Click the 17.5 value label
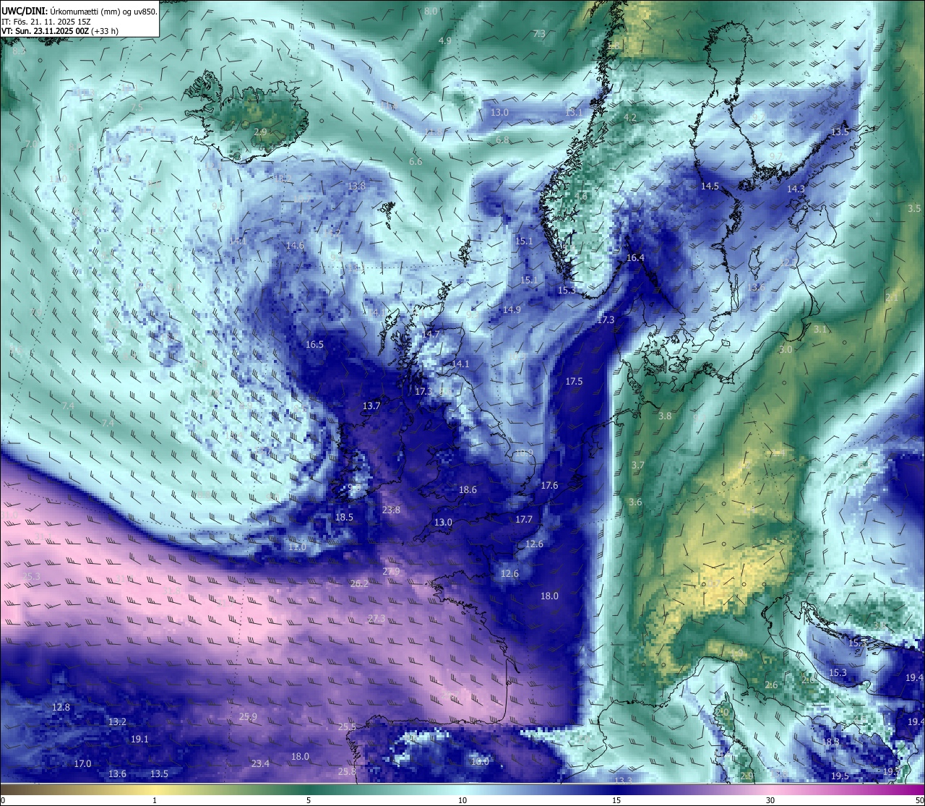The width and height of the screenshot is (925, 806). (x=574, y=382)
